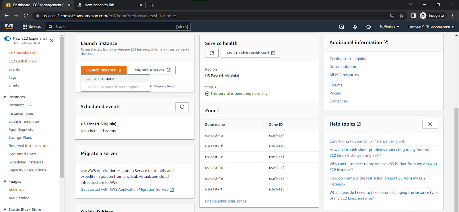Open the tab search chevron in title bar
The image size is (459, 212).
click(x=411, y=5)
